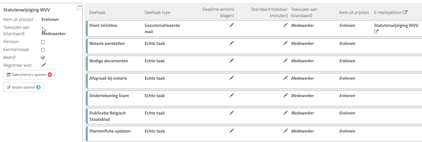This screenshot has height=142, width=422.
Task: Tick the Eenmanszaak checkbox
Action: pos(43,50)
